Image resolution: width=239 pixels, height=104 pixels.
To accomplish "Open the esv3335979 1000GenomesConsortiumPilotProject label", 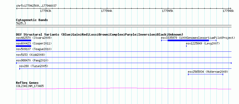I will point(198,38).
